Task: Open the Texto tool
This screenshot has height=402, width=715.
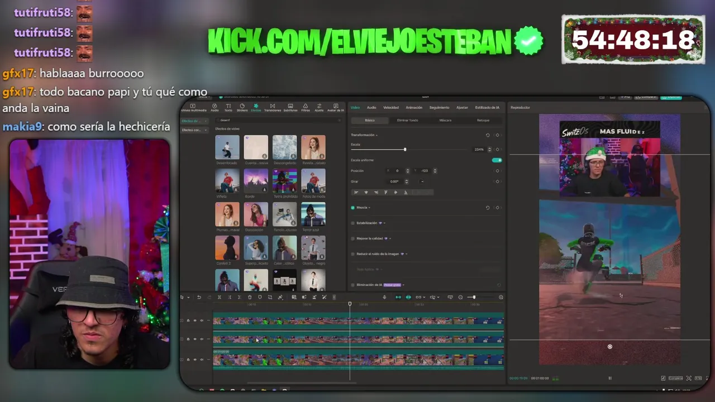Action: pyautogui.click(x=228, y=107)
